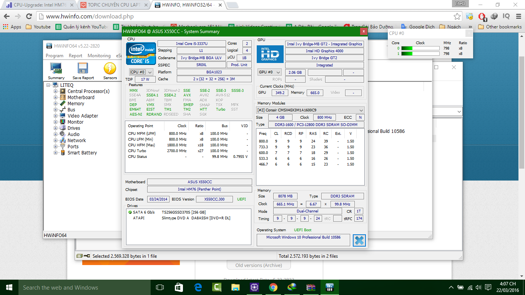Expand the Central Processor(s) tree node
The height and width of the screenshot is (295, 525).
pos(56,91)
